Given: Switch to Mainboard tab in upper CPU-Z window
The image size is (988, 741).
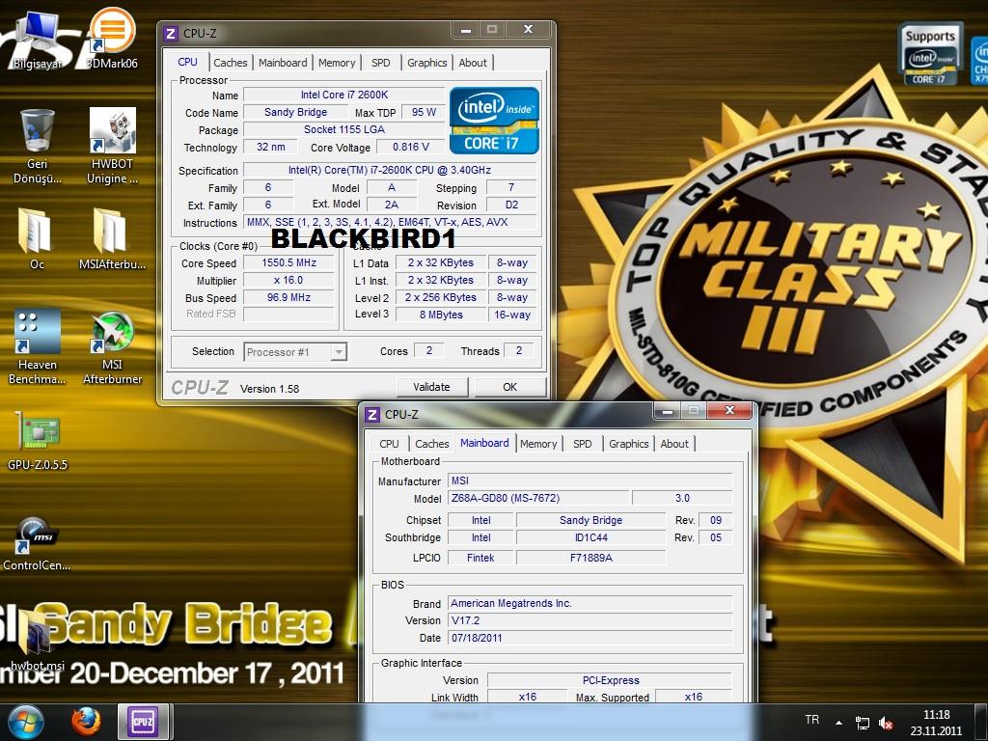Looking at the screenshot, I should 283,63.
